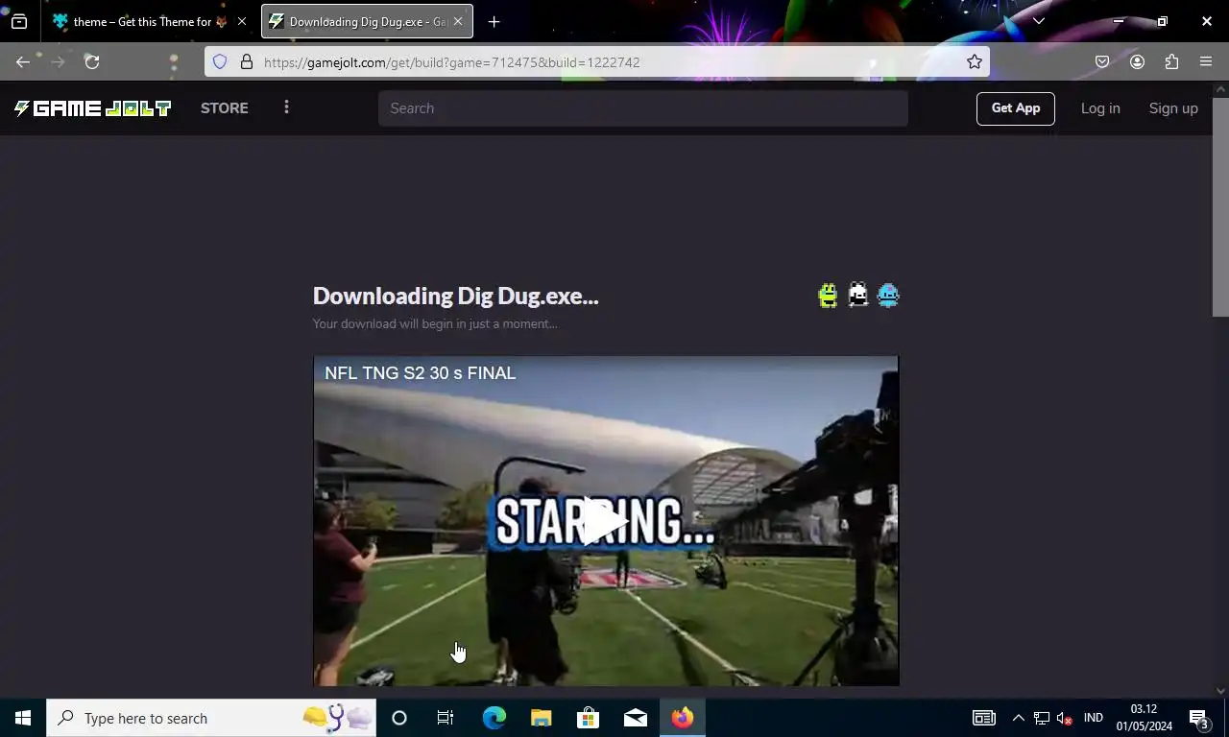Open Cortana circle icon on taskbar
Image resolution: width=1229 pixels, height=737 pixels.
399,718
